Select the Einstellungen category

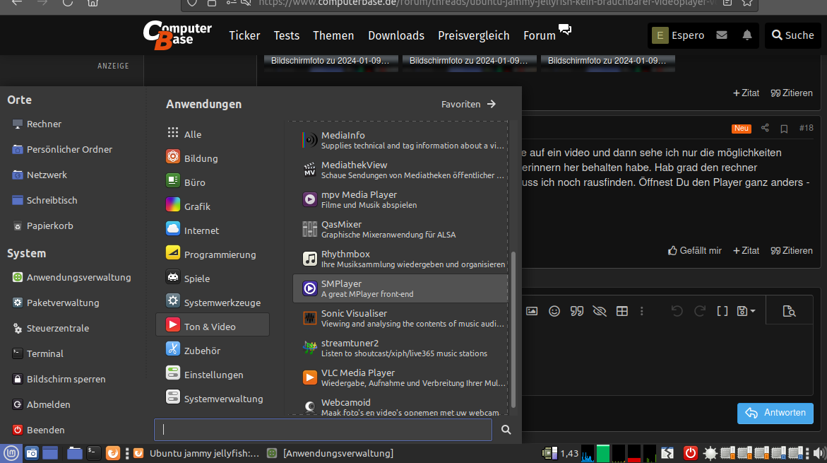coord(213,375)
